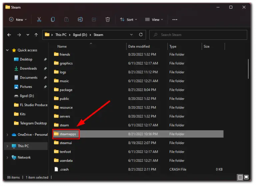Open Pictures in Quick access
The image size is (256, 186).
26,87
